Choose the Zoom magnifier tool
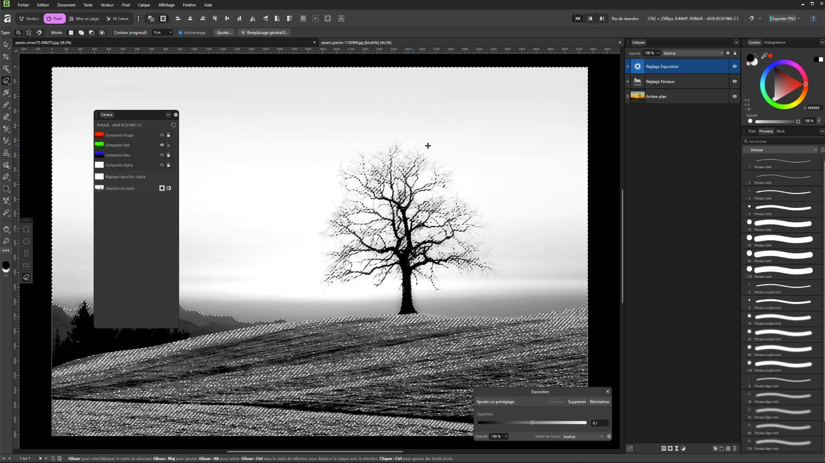The height and width of the screenshot is (463, 825). pos(6,241)
